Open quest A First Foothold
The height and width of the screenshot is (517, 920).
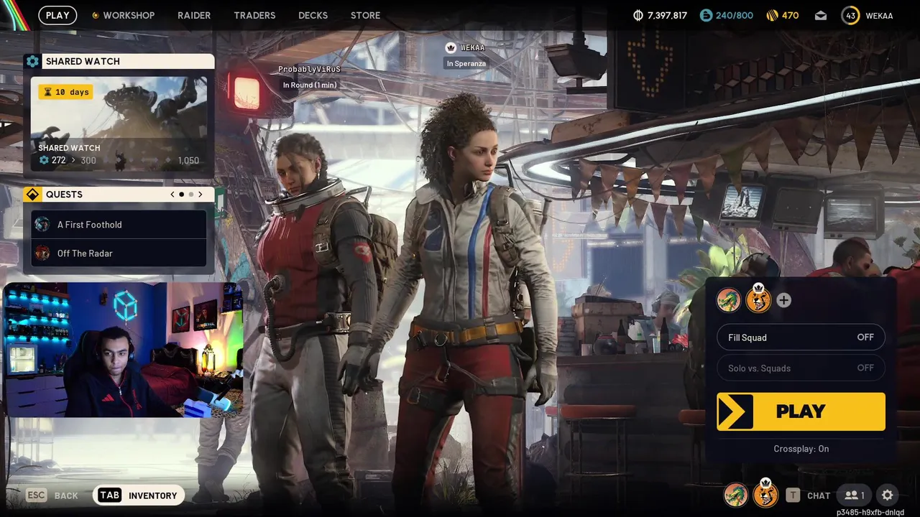[x=119, y=224]
